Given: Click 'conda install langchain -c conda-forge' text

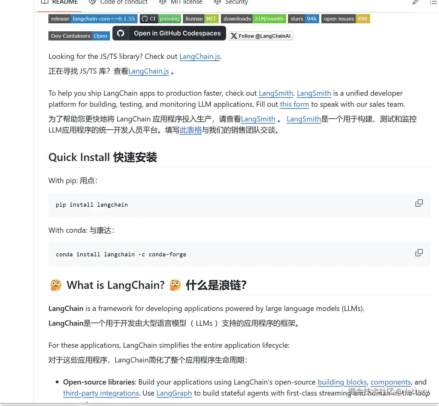Looking at the screenshot, I should click(x=121, y=255).
